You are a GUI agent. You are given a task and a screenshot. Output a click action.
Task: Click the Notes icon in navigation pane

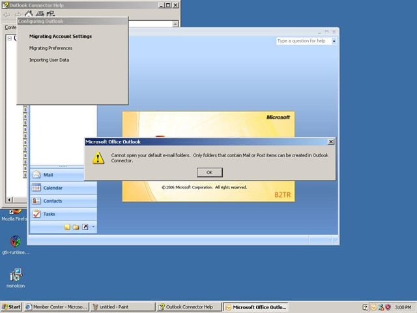[67, 227]
